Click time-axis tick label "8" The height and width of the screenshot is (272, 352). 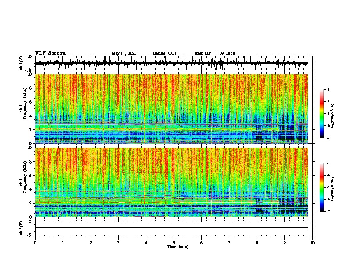coord(257,243)
